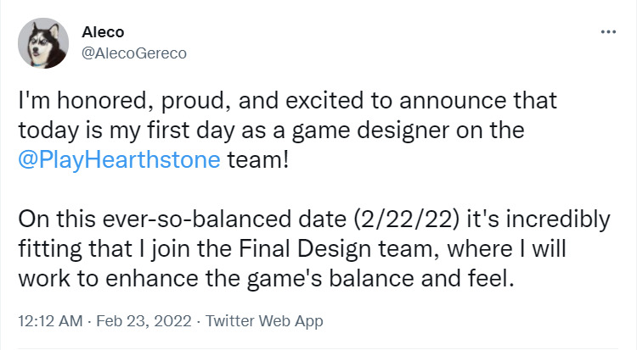
Task: Click the ending text "balance and feel."
Action: (x=421, y=279)
